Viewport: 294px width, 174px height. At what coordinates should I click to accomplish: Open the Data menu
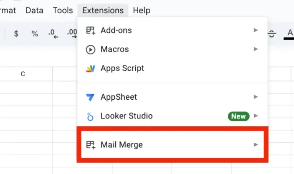35,10
